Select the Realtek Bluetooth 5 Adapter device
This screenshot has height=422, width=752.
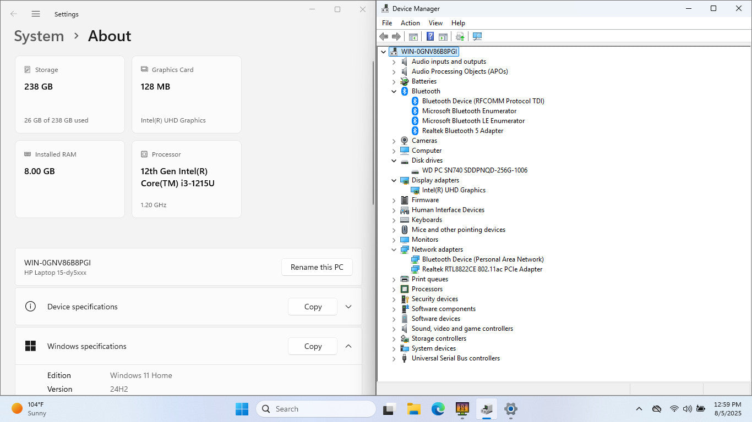462,131
